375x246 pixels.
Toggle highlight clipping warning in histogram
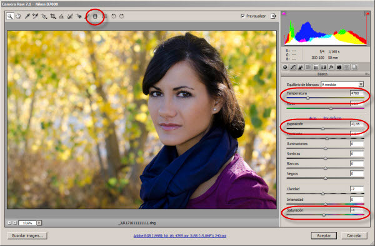(x=367, y=13)
